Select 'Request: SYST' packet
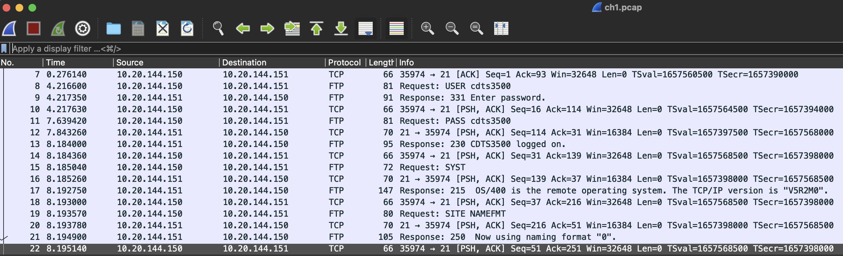Viewport: 843px width, 256px height. (421, 167)
